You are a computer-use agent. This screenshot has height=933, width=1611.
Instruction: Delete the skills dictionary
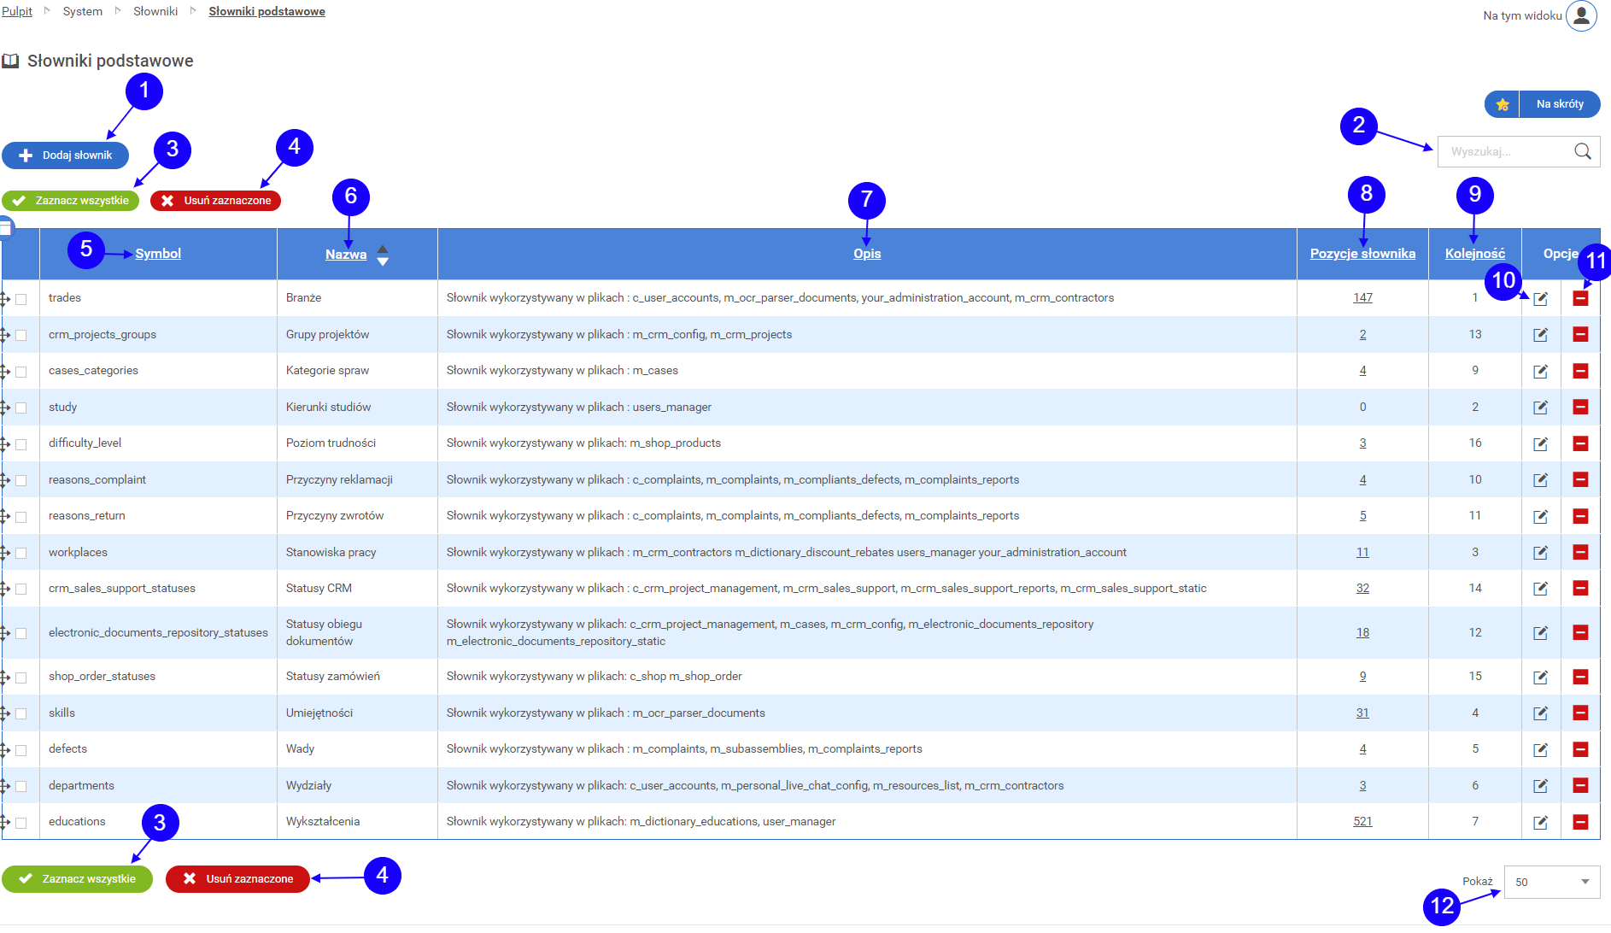1580,713
